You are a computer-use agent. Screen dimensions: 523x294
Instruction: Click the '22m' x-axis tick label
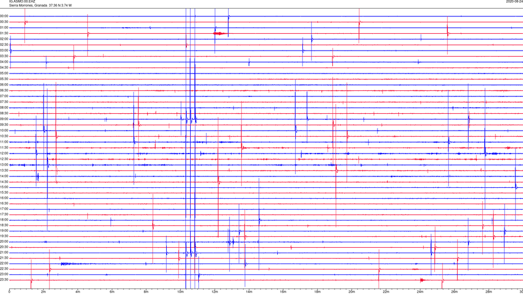tap(386, 292)
